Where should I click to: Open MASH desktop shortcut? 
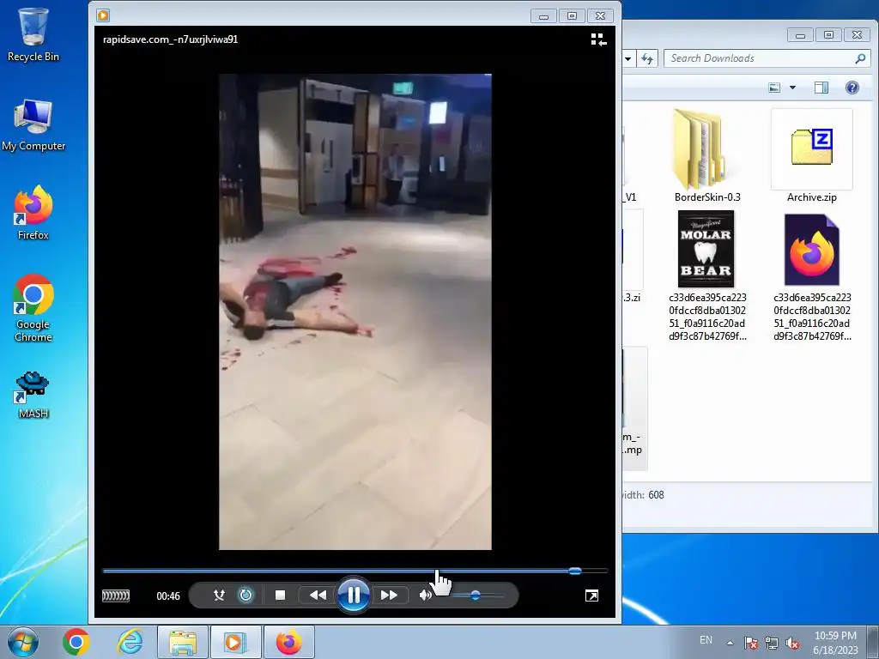[x=33, y=395]
